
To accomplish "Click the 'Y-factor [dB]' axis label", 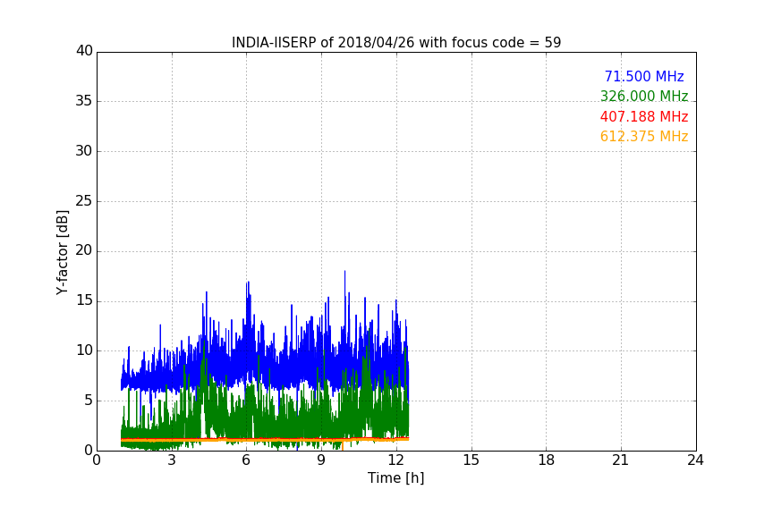I will pyautogui.click(x=62, y=252).
